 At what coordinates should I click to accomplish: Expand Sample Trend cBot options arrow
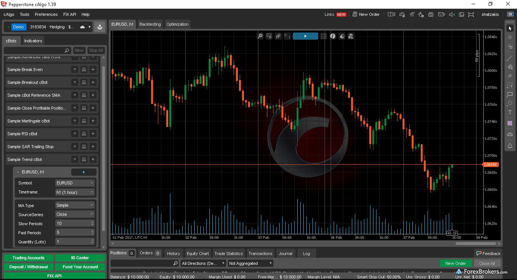pos(75,159)
